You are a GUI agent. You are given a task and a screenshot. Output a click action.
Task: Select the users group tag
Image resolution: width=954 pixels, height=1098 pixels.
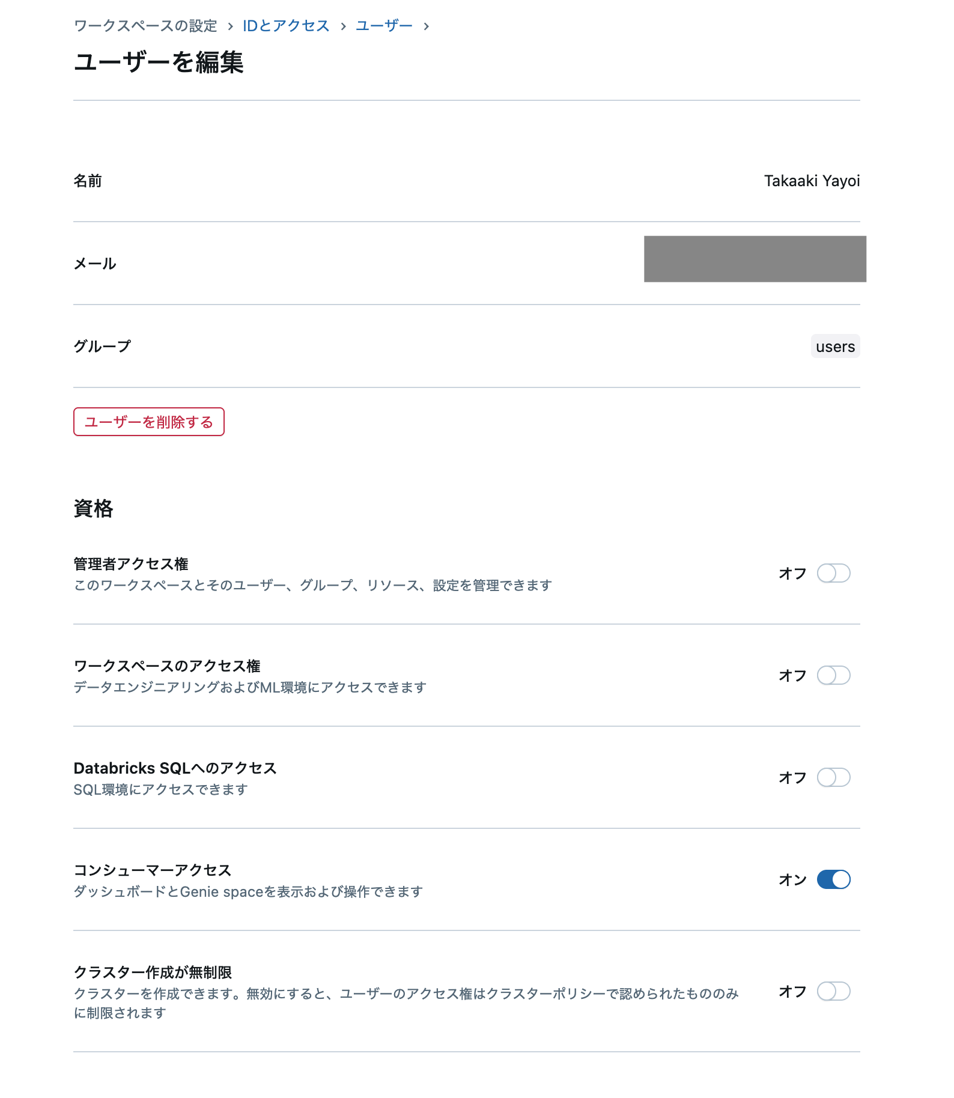[x=834, y=346]
